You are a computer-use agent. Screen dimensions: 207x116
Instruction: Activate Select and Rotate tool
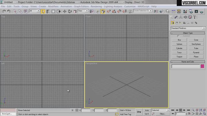[x=70, y=11]
